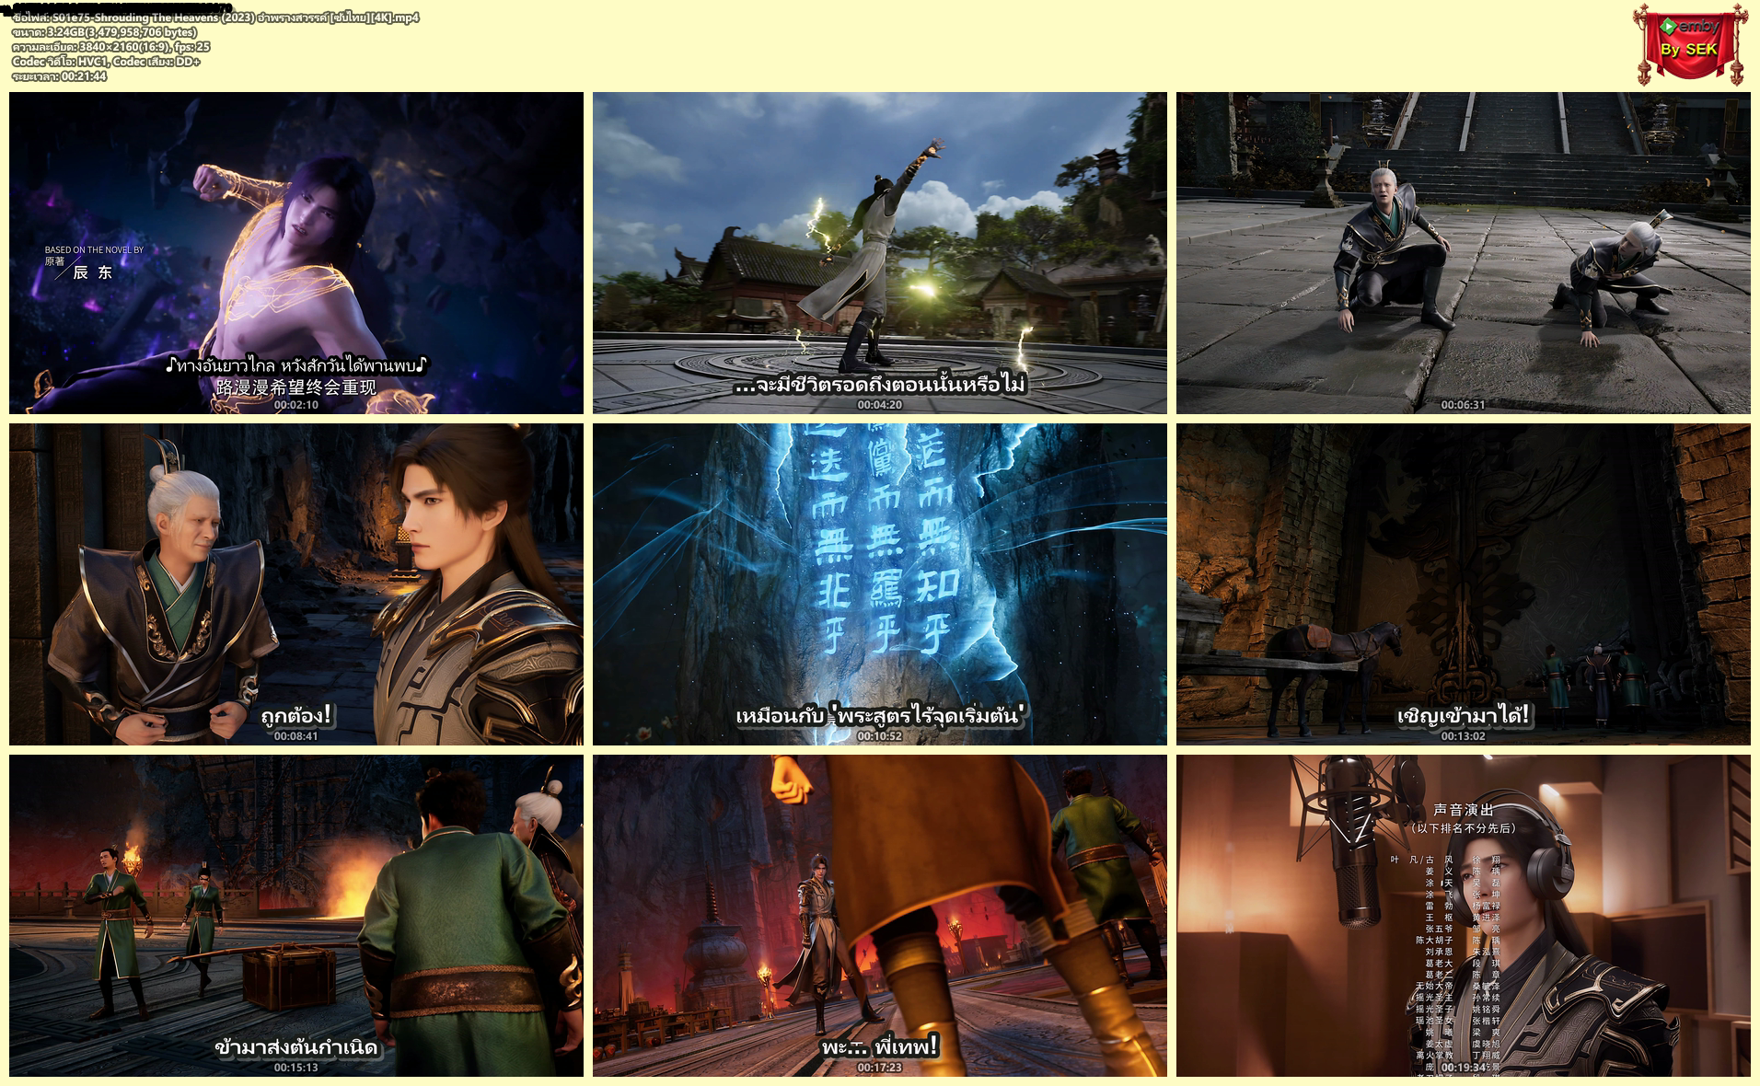The width and height of the screenshot is (1760, 1086).
Task: Open the thumbnail at 00:04:20
Action: [880, 253]
